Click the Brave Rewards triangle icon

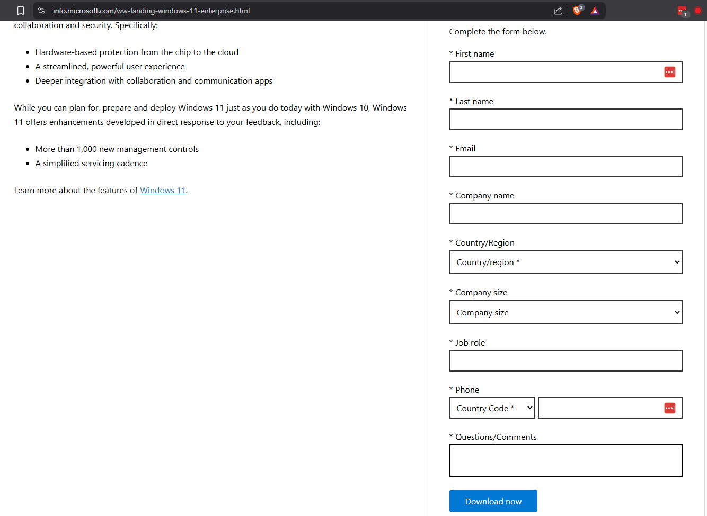coord(595,11)
